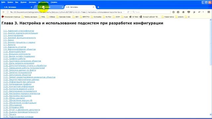212x119 pixels.
Task: Open the Панель закладок bookmark folder
Action: [x=29, y=17]
